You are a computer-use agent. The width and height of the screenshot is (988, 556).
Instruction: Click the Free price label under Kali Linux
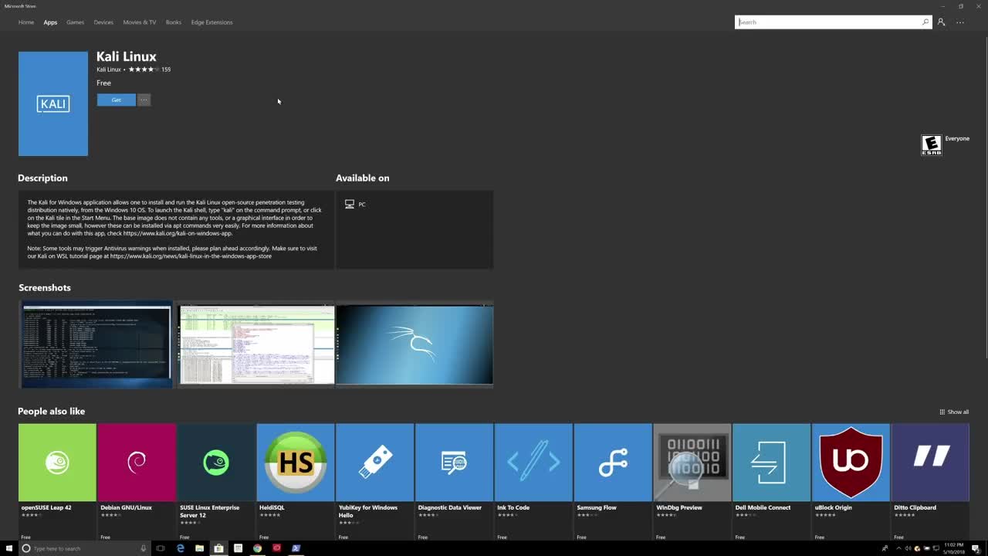[103, 83]
